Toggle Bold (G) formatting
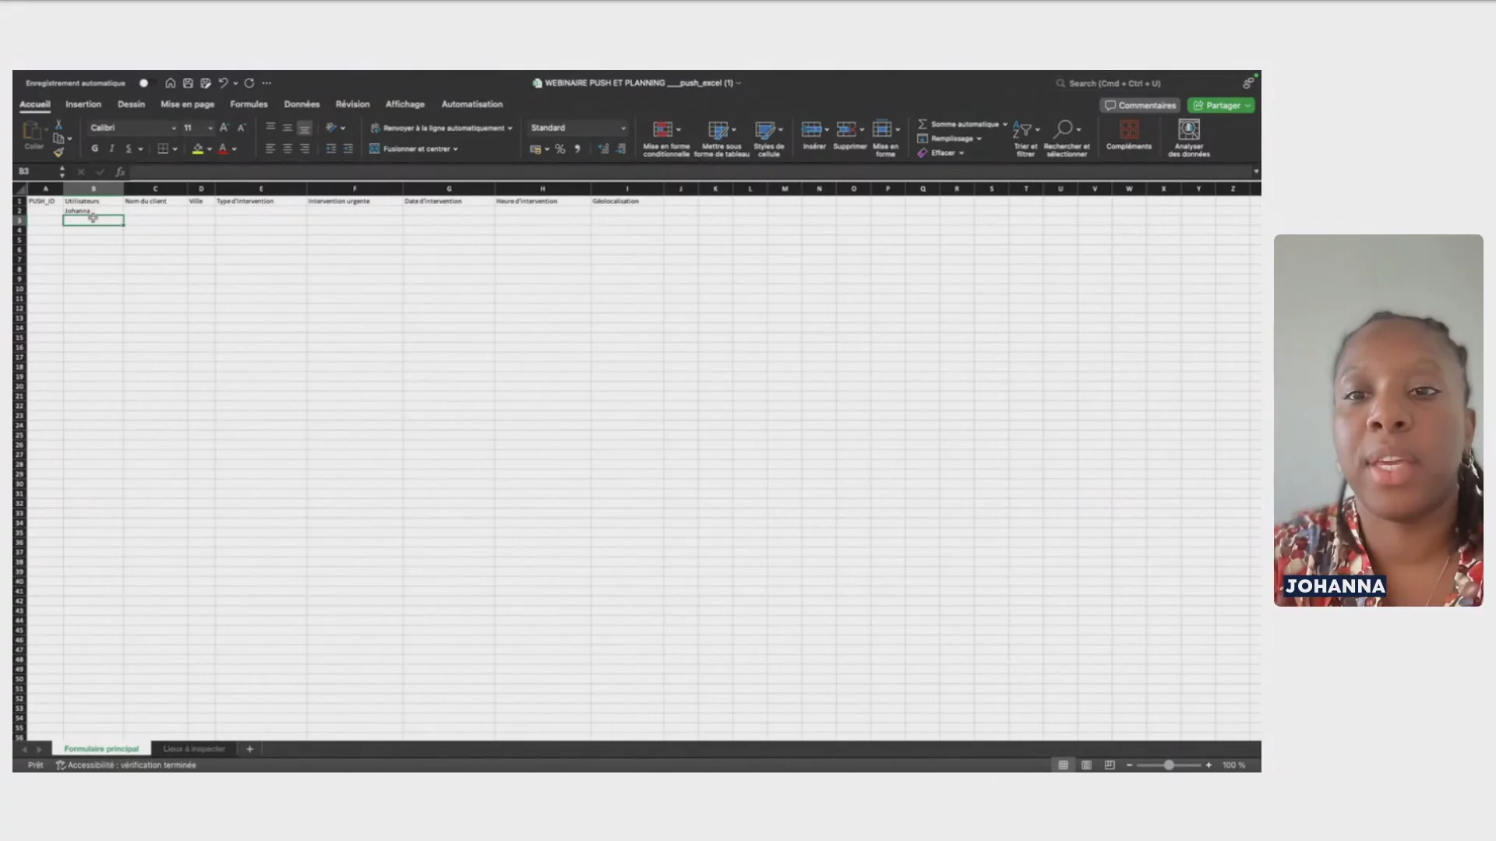Viewport: 1496px width, 841px height. [x=95, y=149]
